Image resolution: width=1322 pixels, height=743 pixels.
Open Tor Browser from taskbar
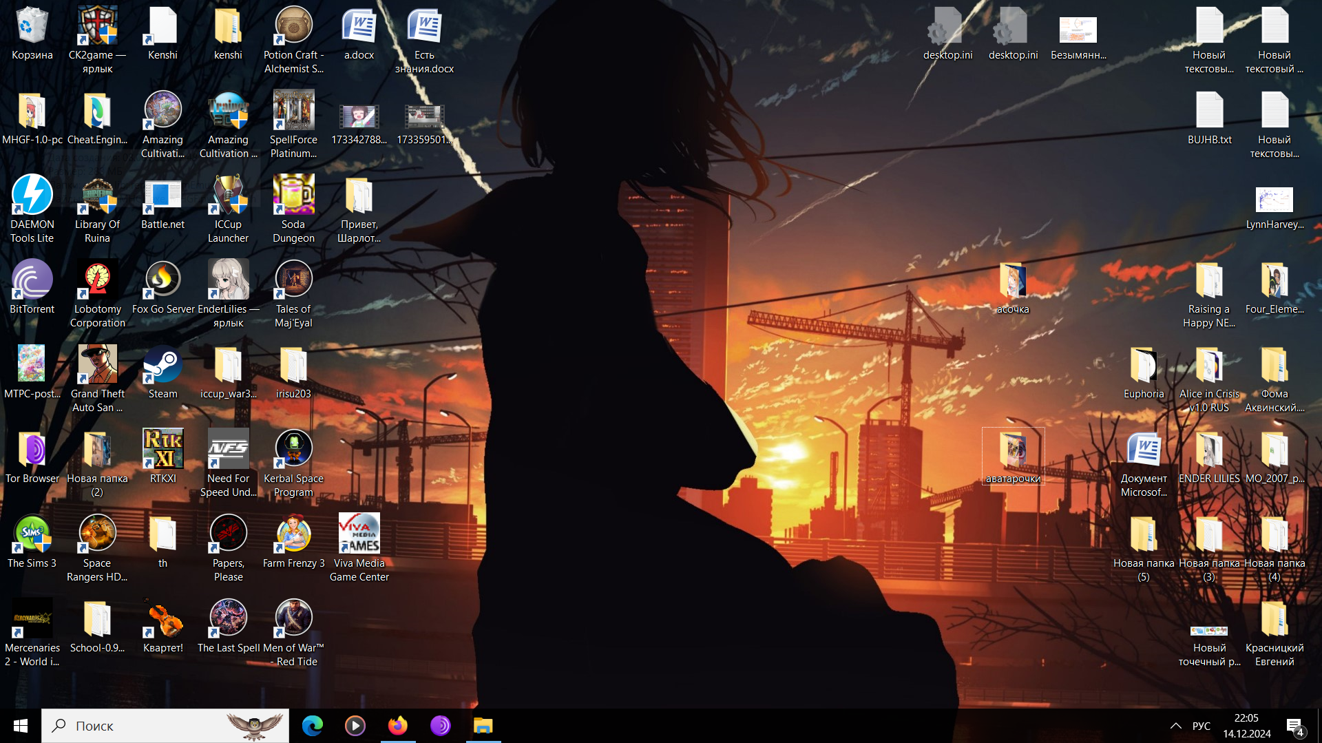(x=441, y=726)
